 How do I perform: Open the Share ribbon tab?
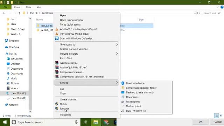[x=28, y=7]
